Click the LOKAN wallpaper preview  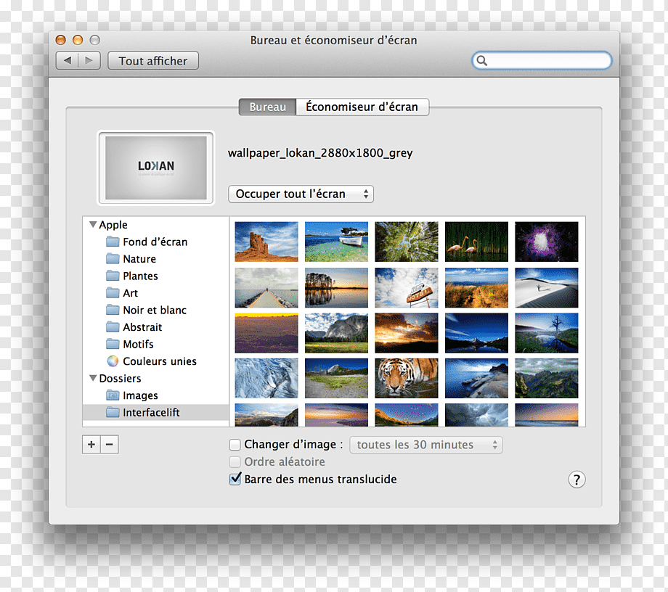coord(156,168)
